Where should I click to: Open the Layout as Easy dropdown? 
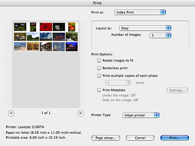click(145, 28)
